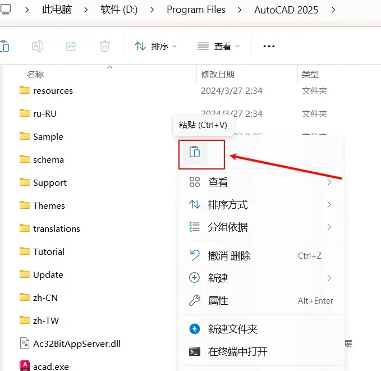Open the context menu 分组依据 submenu
Screen dimensions: 381x371
(261, 227)
